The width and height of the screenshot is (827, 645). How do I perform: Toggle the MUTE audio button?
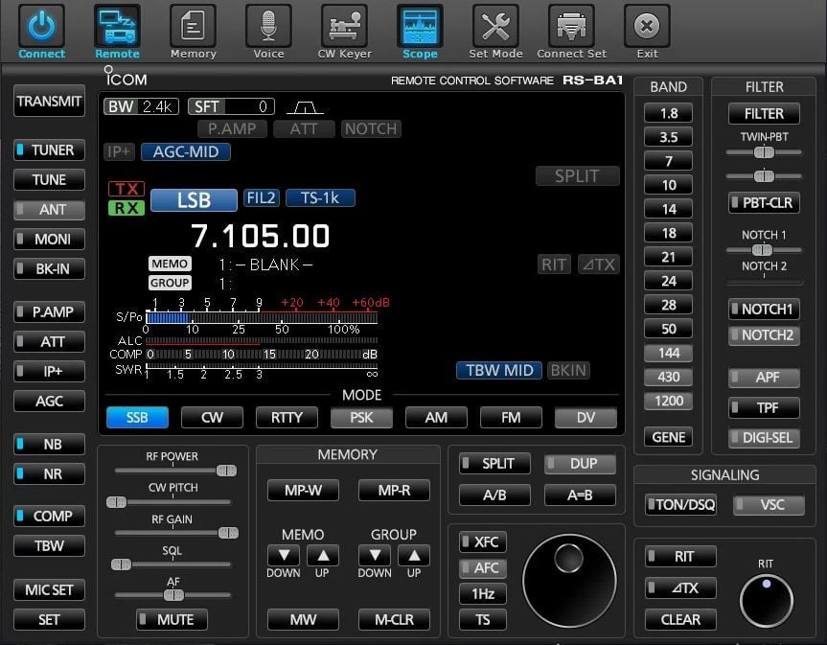(x=172, y=619)
